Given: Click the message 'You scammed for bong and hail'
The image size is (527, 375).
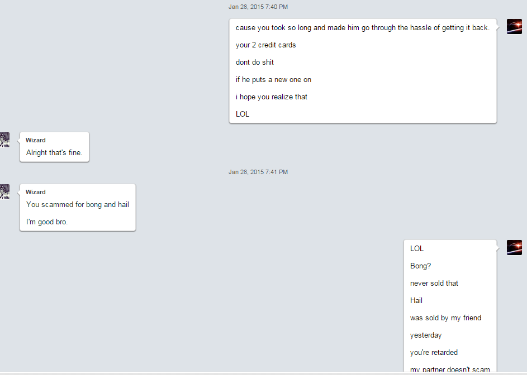Looking at the screenshot, I should tap(78, 204).
